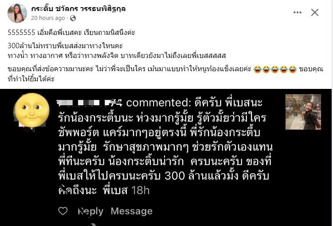Viewport: 333px width, 226px height.
Task: Open the three-dots post options menu
Action: pos(298,12)
